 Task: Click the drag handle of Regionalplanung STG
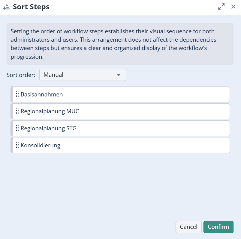[x=17, y=128]
